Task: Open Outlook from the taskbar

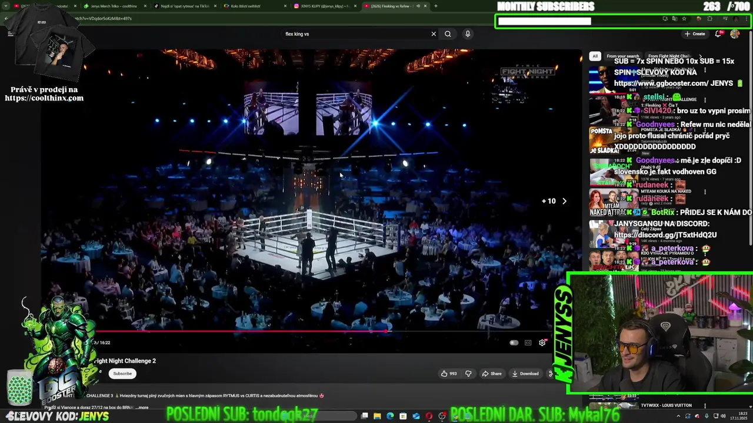Action: click(416, 416)
